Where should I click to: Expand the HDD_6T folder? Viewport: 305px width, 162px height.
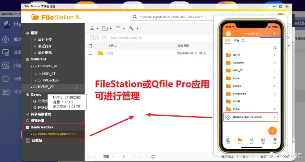36,74
